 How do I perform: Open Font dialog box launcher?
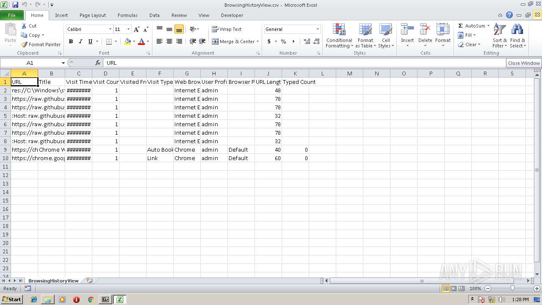tap(149, 53)
